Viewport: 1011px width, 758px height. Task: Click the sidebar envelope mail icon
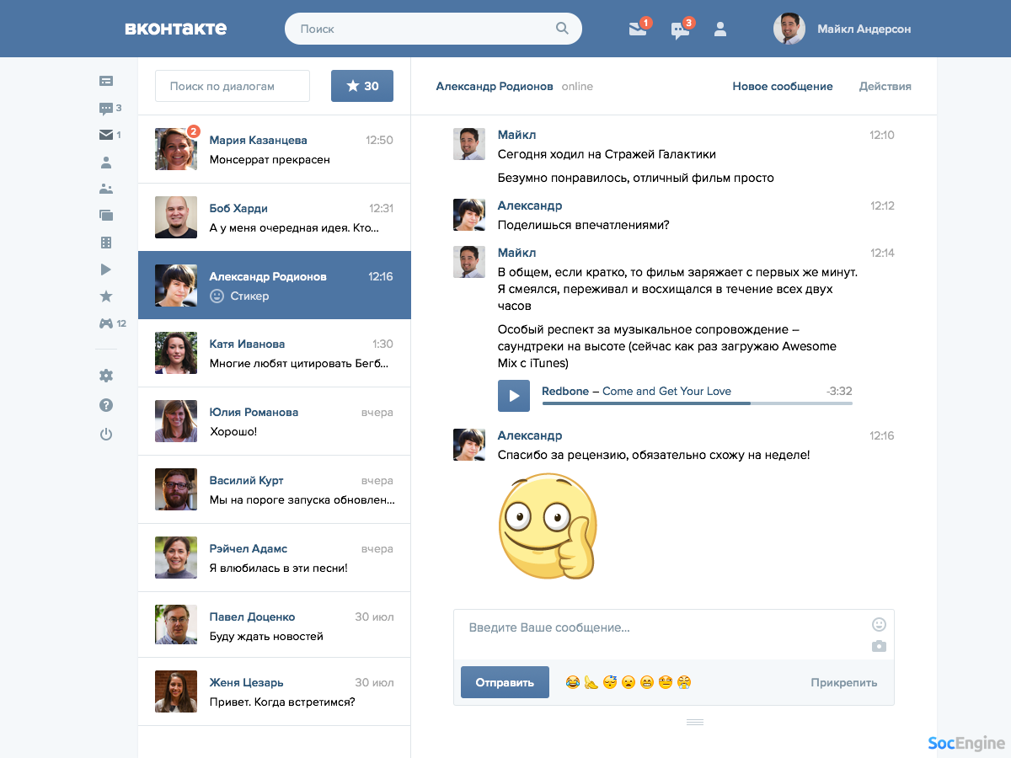[106, 135]
